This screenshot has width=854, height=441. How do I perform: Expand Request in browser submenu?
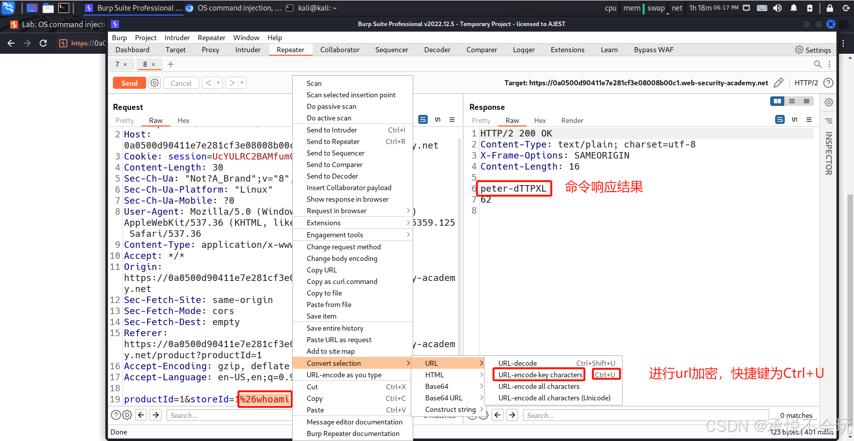click(x=352, y=211)
